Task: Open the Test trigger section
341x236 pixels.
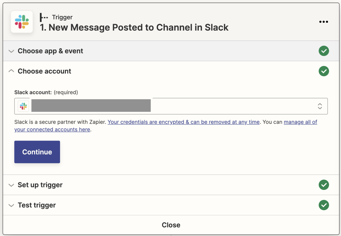Action: pyautogui.click(x=37, y=205)
